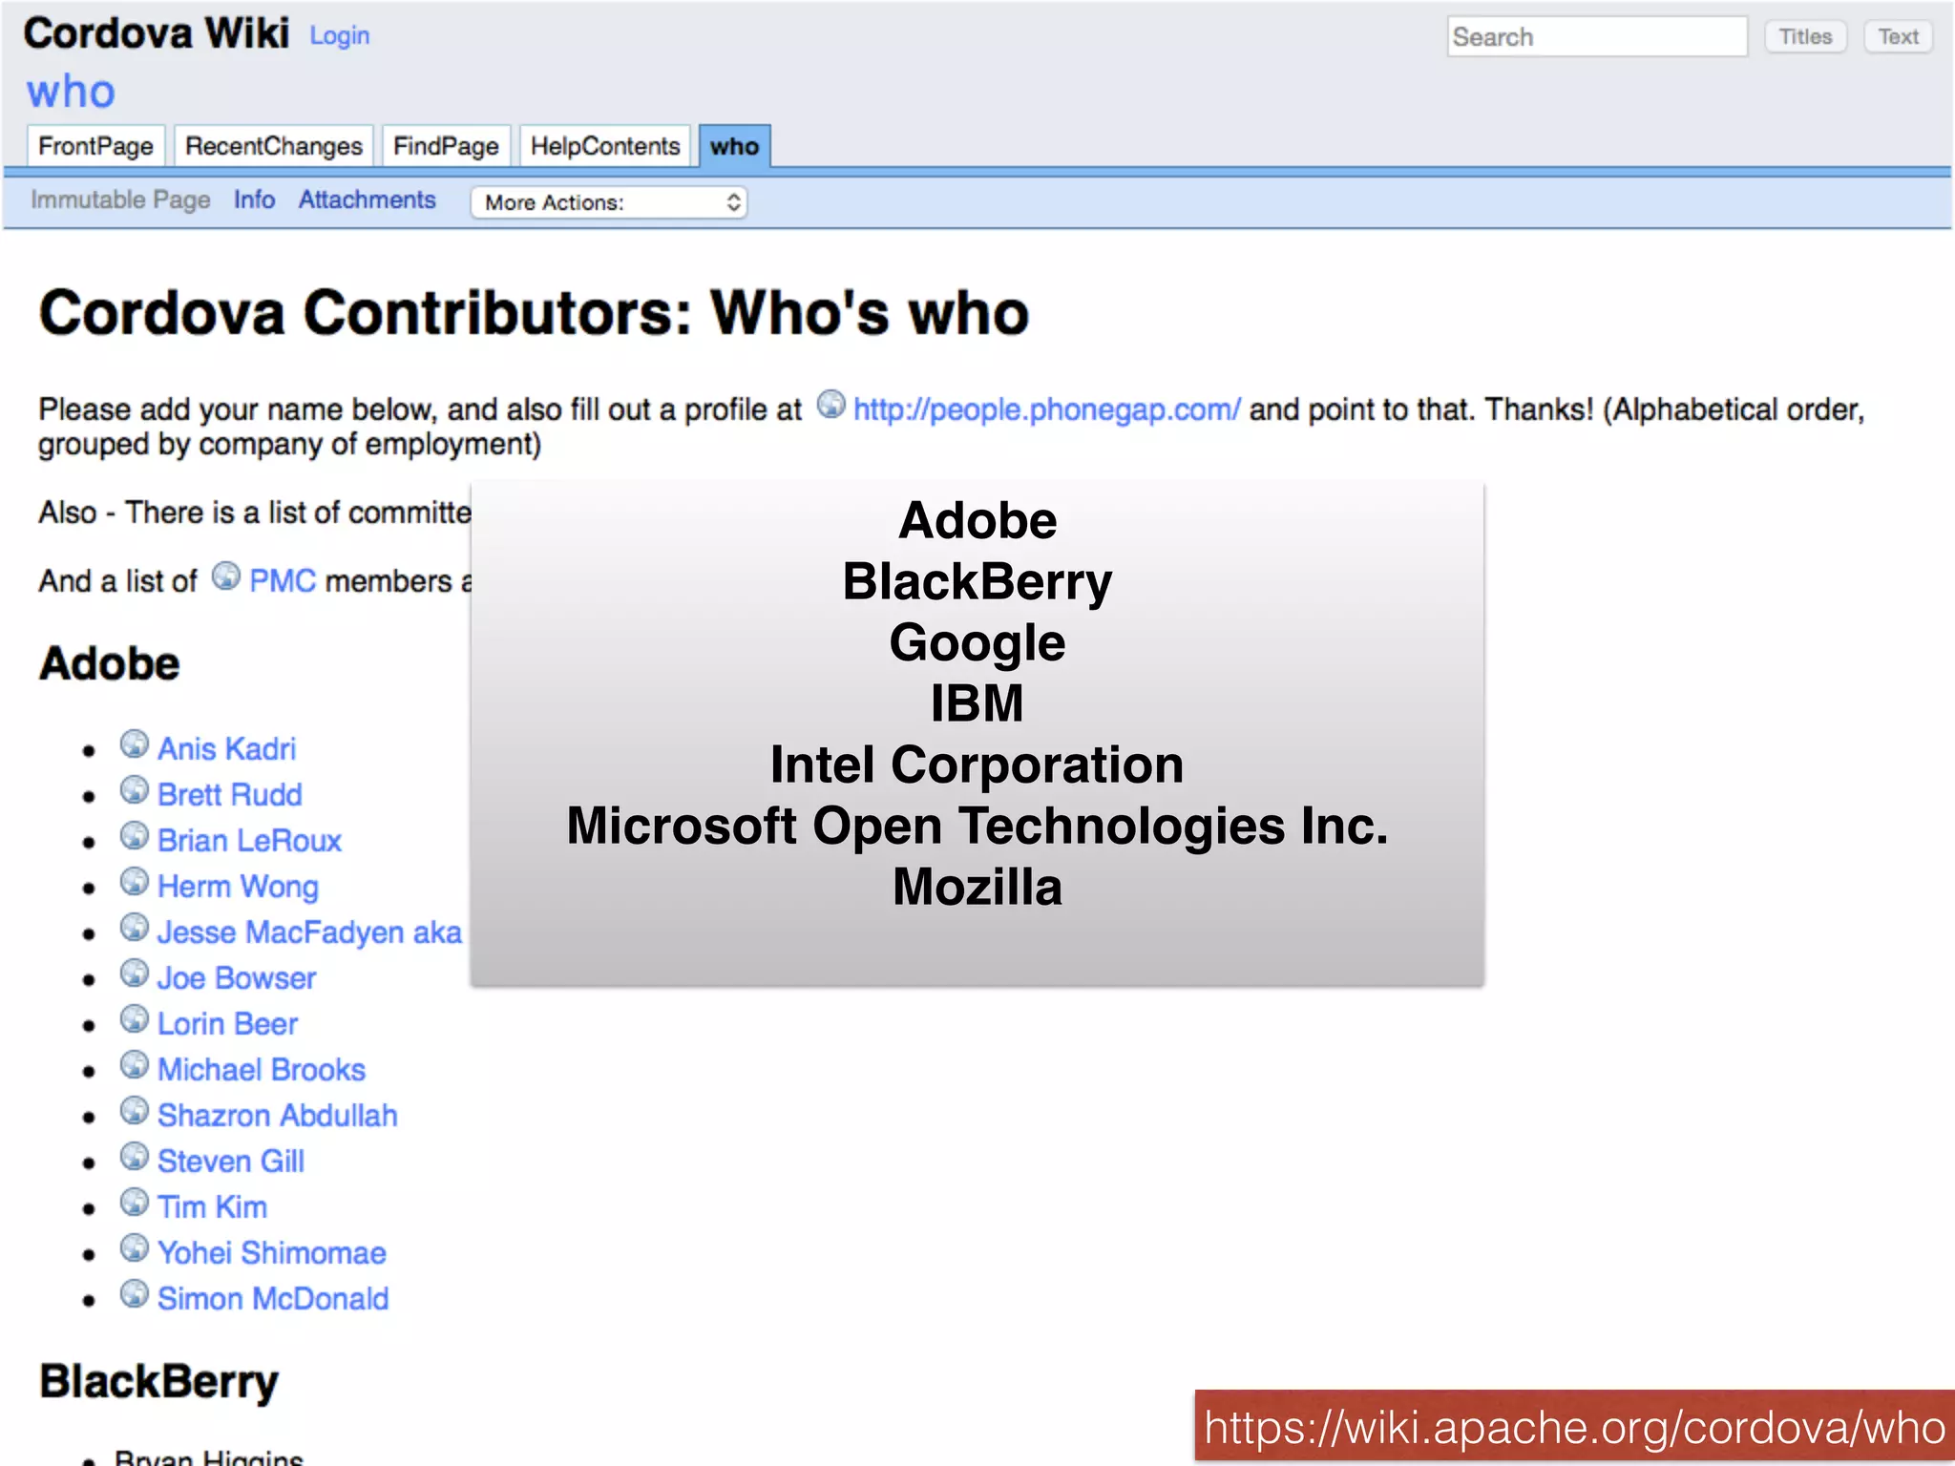Open Anis Kadri's profile link
The width and height of the screenshot is (1955, 1466).
pyautogui.click(x=227, y=749)
